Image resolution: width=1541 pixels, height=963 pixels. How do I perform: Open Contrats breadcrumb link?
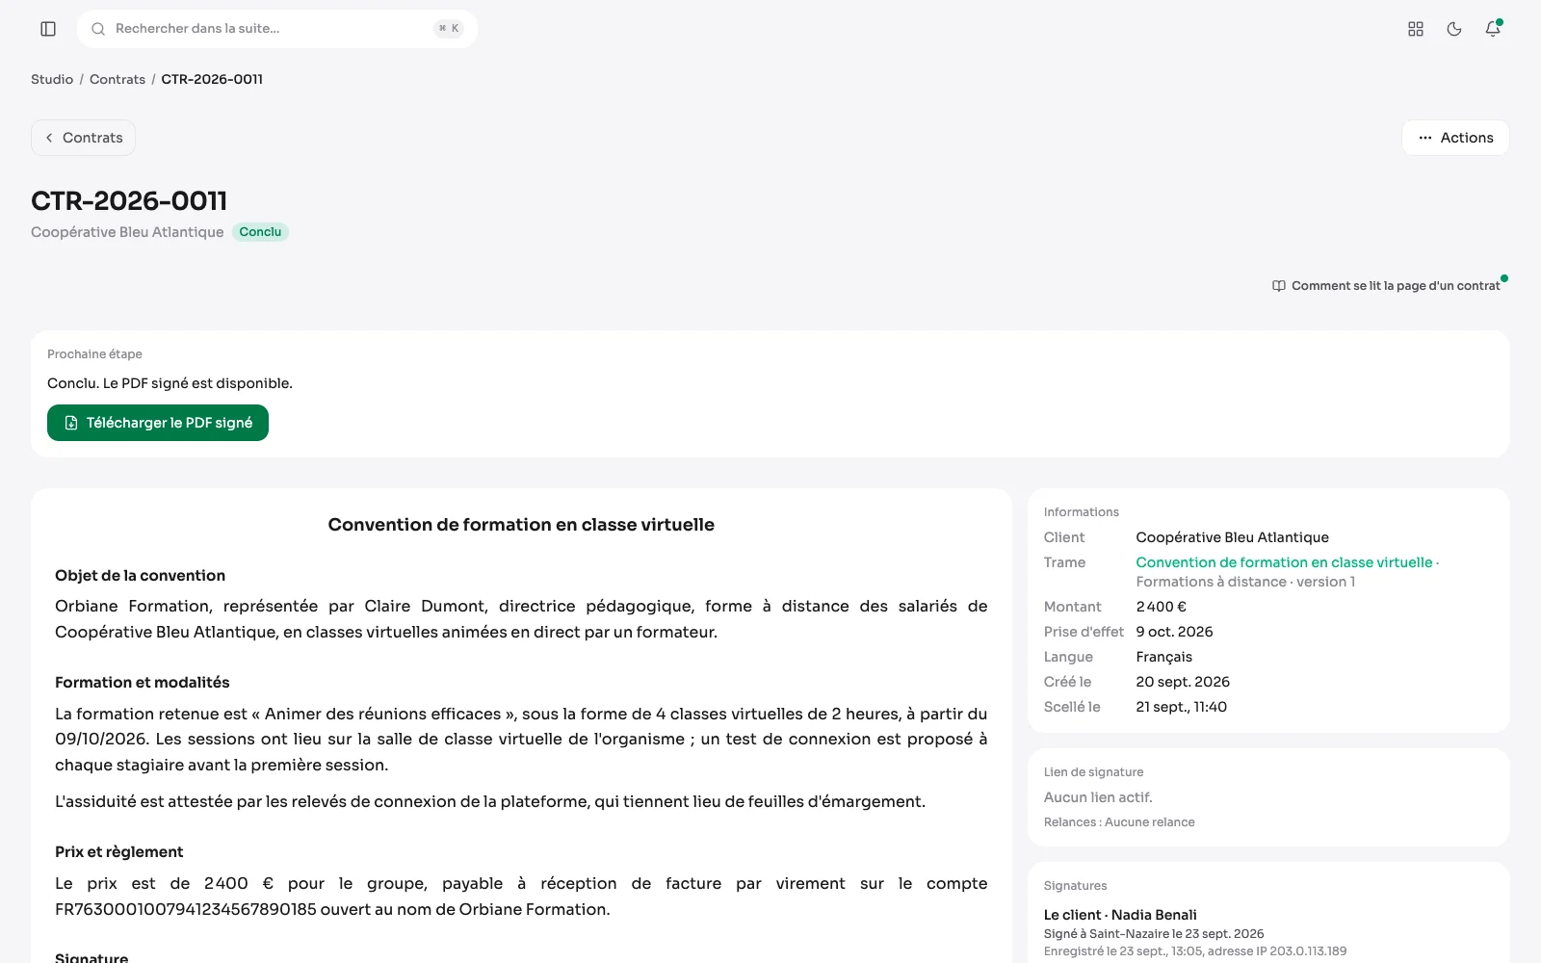coord(118,79)
